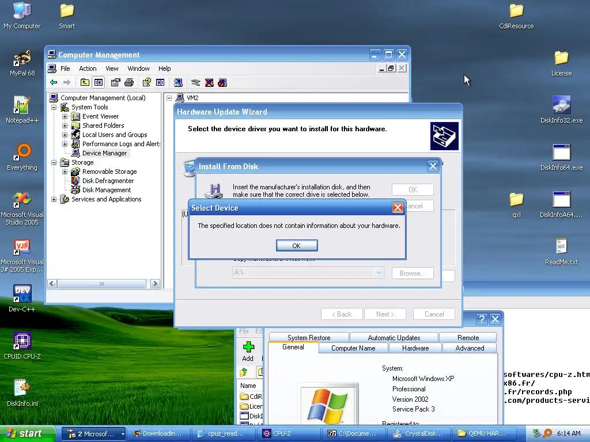Viewport: 590px width, 442px height.
Task: Select the MyPal 68 desktop icon
Action: (x=22, y=63)
